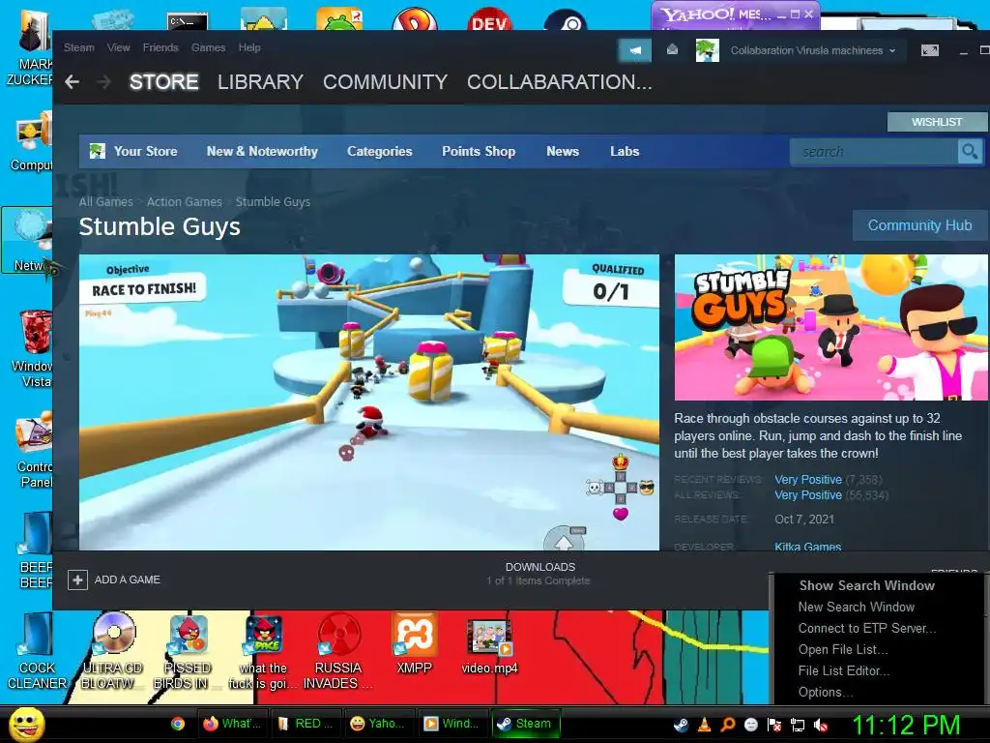Click the Steam profile avatar image
990x743 pixels.
click(x=707, y=50)
